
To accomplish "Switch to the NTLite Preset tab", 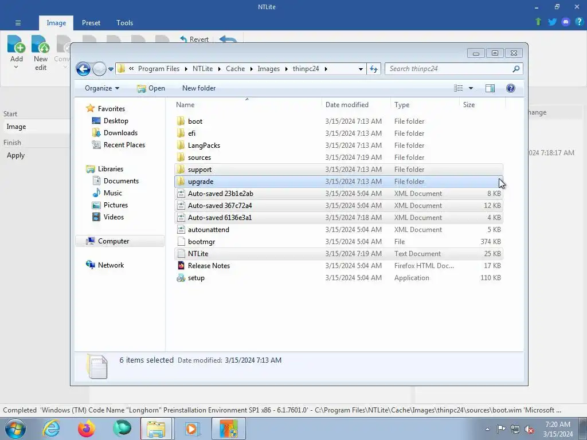I will tap(91, 23).
